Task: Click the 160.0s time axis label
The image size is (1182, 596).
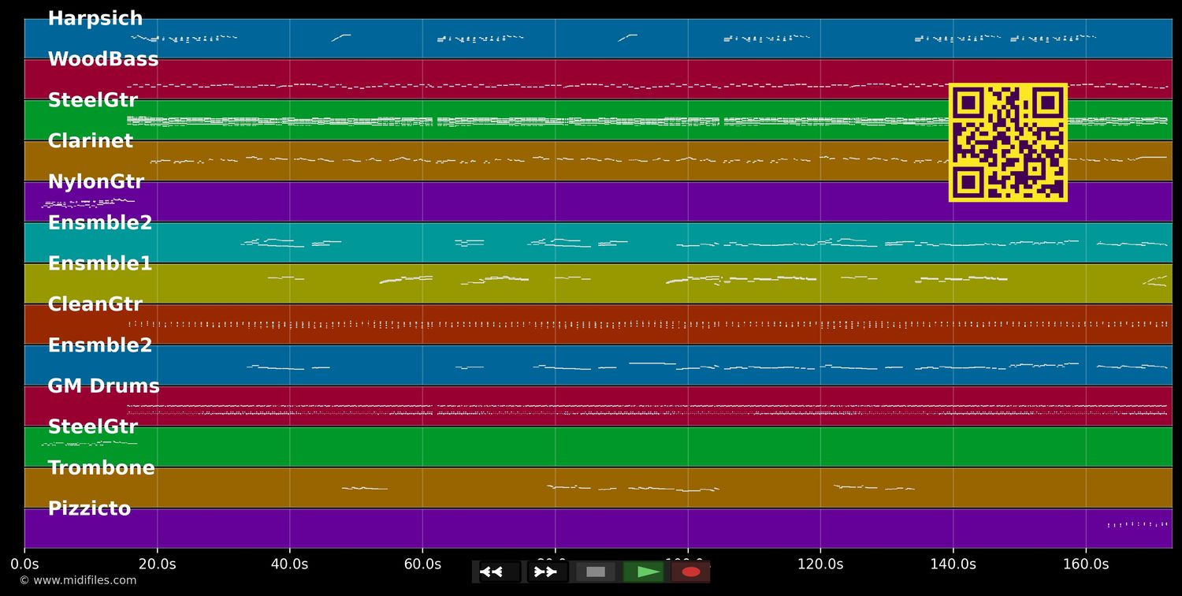Action: [1086, 564]
